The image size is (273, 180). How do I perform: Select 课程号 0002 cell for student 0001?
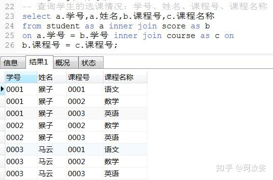pyautogui.click(x=85, y=102)
